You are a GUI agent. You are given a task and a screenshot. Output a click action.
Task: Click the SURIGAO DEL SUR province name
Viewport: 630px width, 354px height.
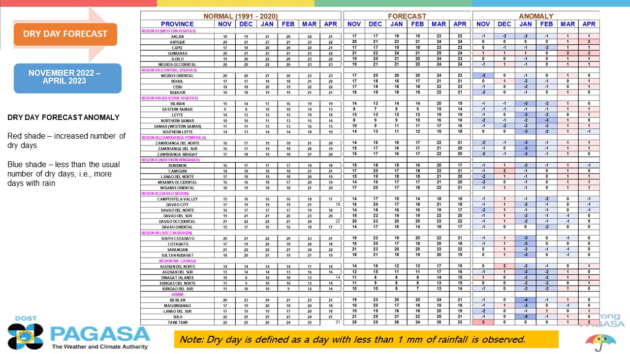178,289
